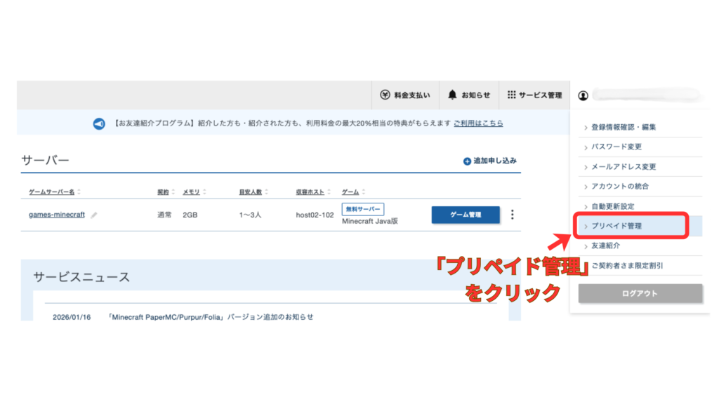Open the games-minecraft server link
This screenshot has height=404, width=719.
[x=56, y=215]
